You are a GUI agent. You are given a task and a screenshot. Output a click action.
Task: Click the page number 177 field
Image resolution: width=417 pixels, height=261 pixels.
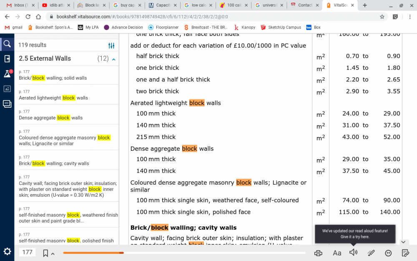pos(28,252)
